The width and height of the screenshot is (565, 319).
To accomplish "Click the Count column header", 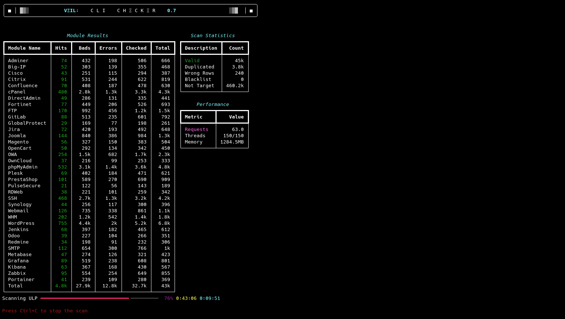I will 236,48.
